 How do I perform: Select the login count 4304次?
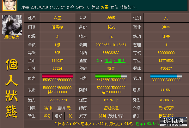pyautogui.click(x=166, y=68)
